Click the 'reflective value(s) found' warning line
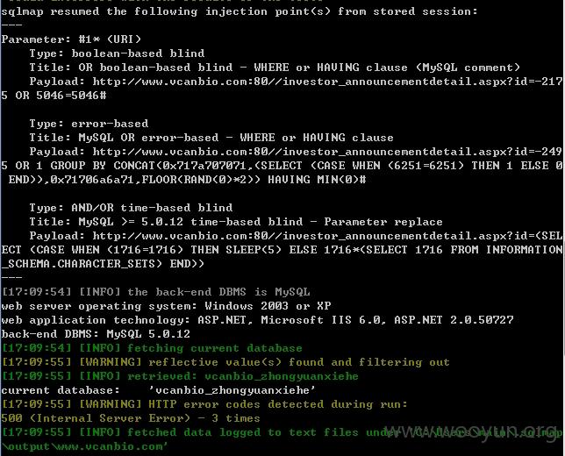Image resolution: width=565 pixels, height=456 pixels. (x=225, y=362)
